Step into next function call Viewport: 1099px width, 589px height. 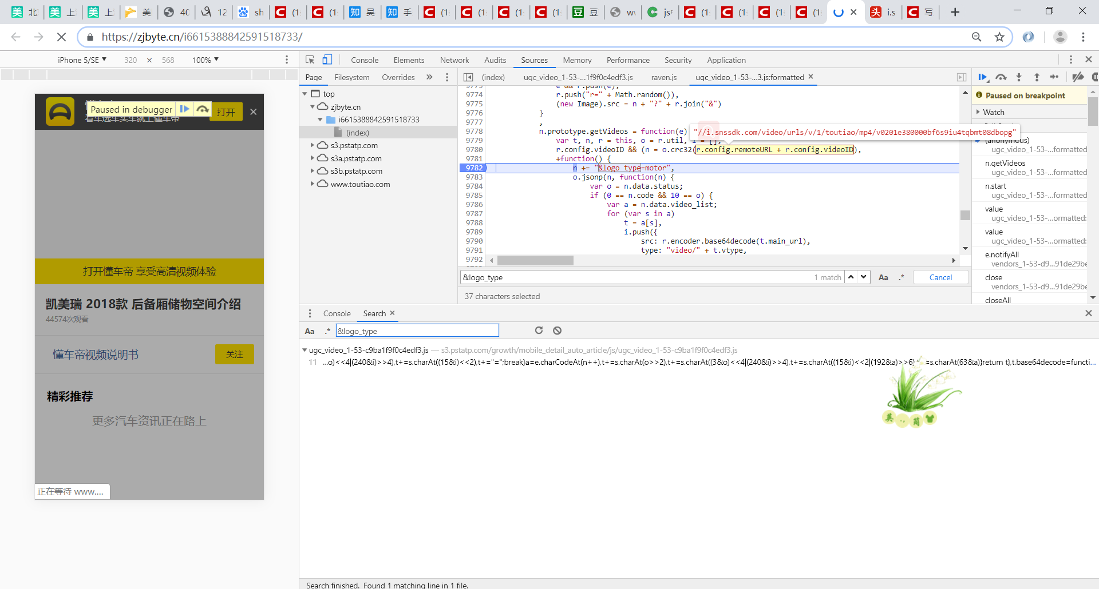coord(1019,77)
